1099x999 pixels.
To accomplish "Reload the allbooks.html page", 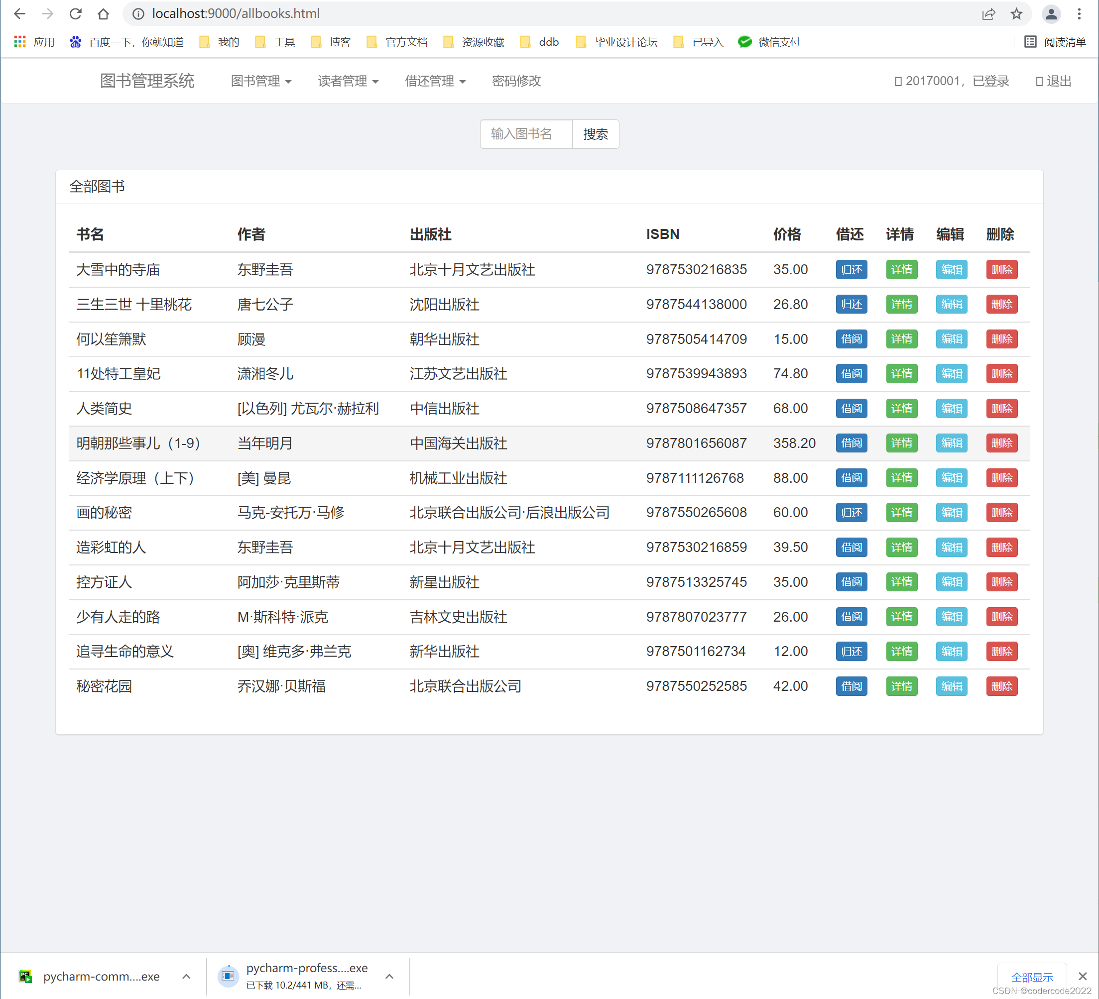I will [76, 13].
